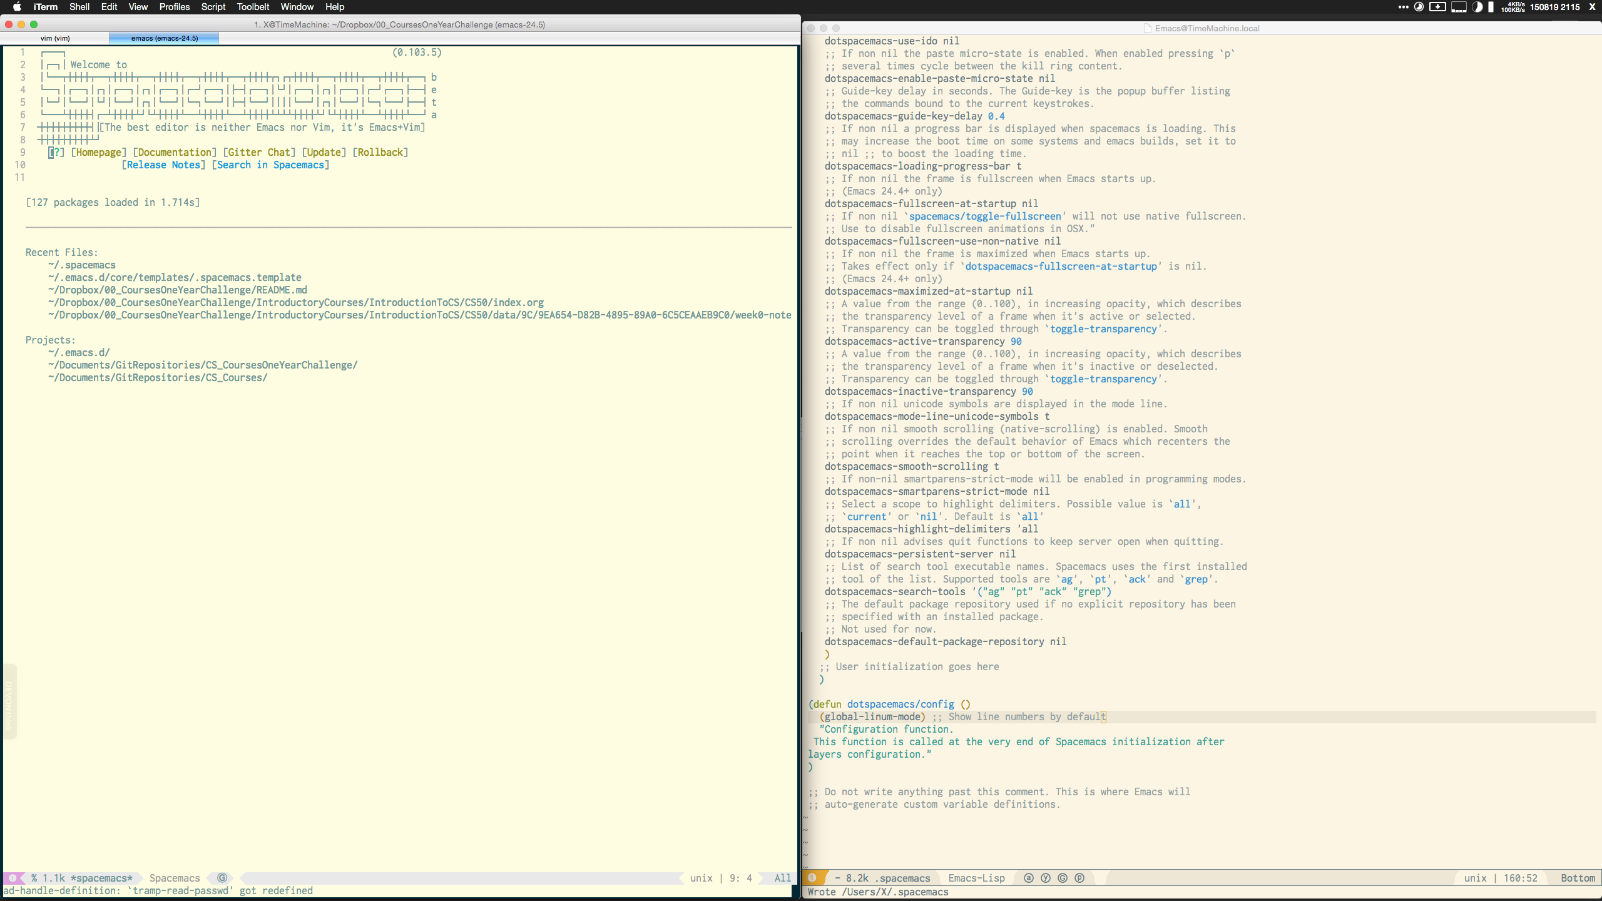Image resolution: width=1602 pixels, height=901 pixels.
Task: Click *spacemacs* buffer name in mode line
Action: click(x=101, y=878)
